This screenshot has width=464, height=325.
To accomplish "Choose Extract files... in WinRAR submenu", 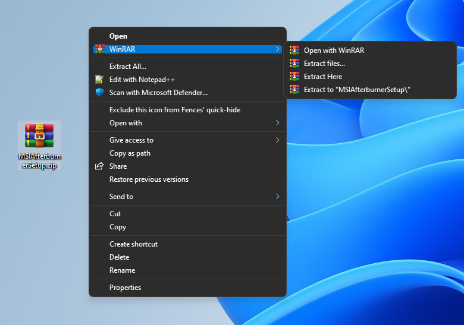I will pos(370,63).
